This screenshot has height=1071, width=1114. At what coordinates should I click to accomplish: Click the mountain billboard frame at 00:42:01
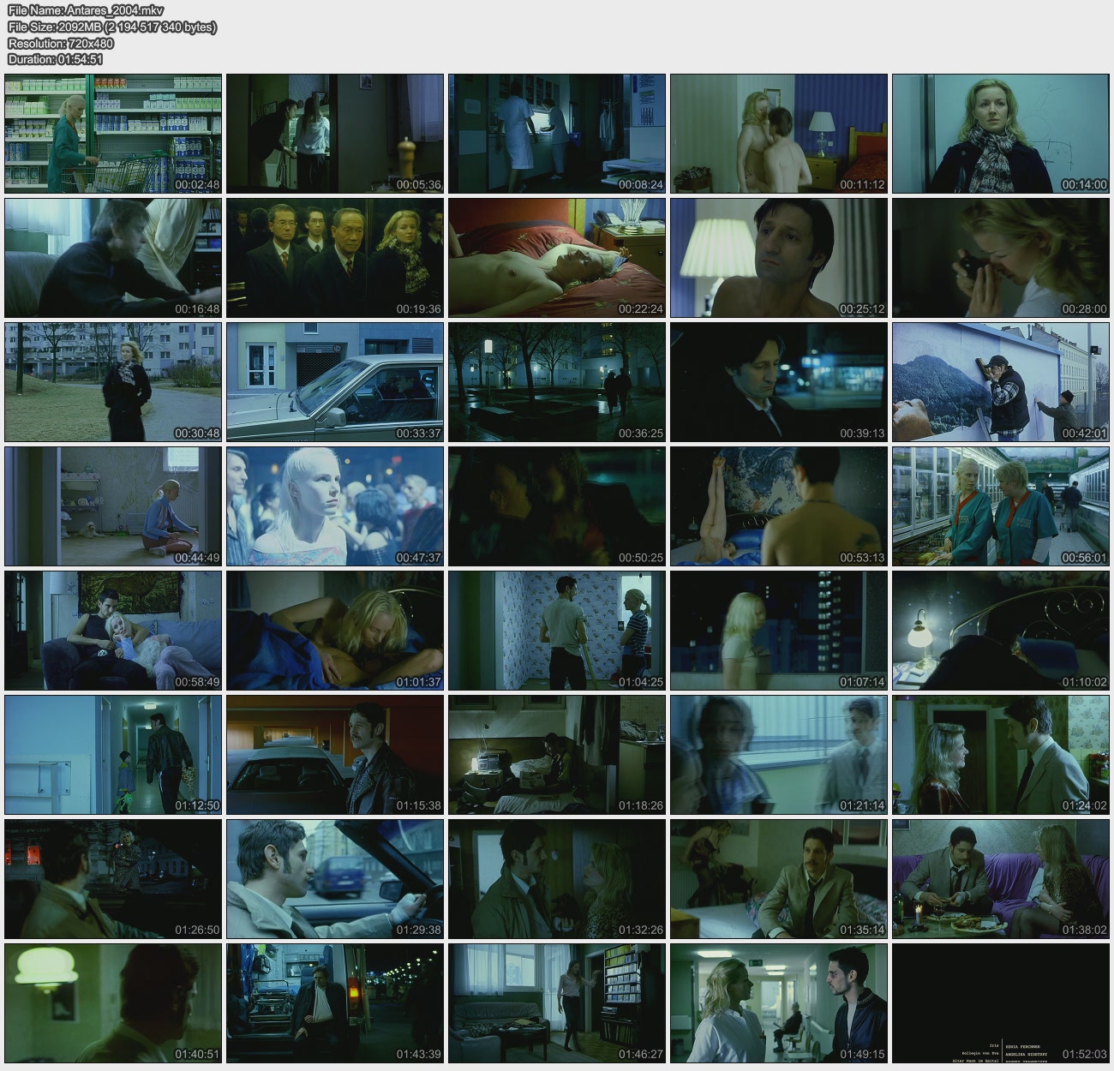pyautogui.click(x=1001, y=382)
